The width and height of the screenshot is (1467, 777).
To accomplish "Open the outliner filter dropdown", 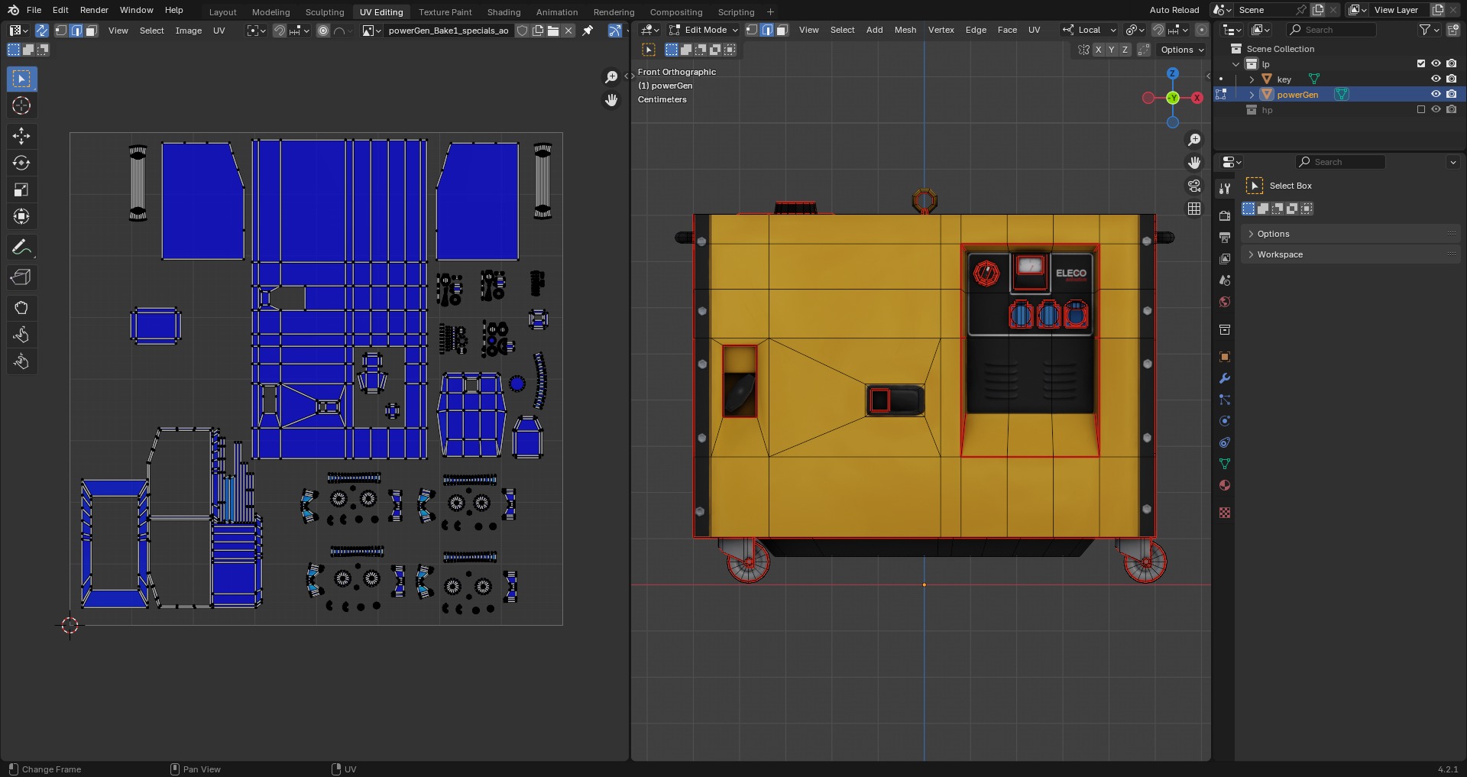I will coord(1429,30).
